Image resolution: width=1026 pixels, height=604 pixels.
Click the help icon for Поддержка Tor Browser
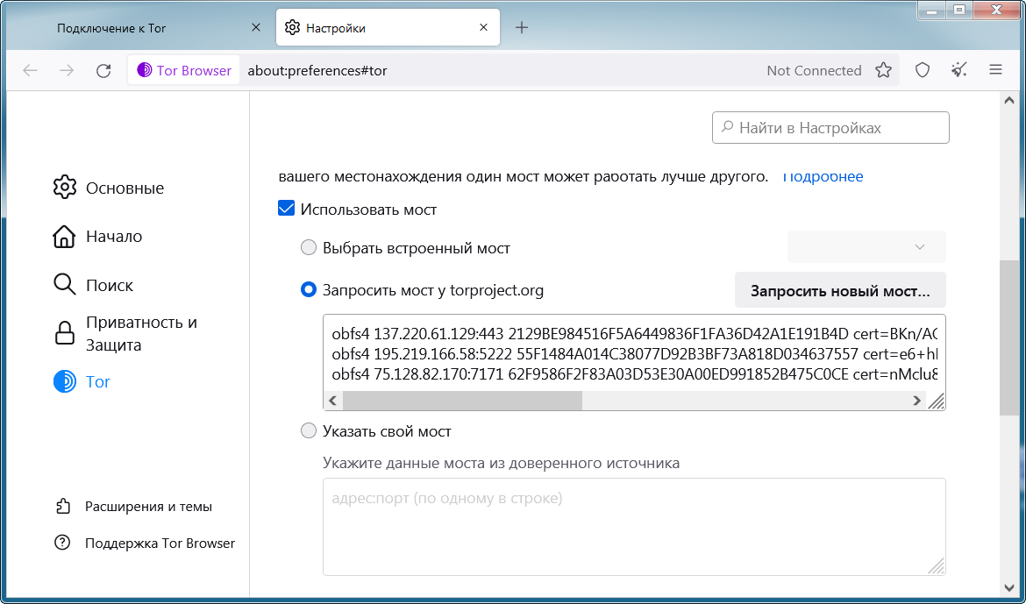click(62, 543)
